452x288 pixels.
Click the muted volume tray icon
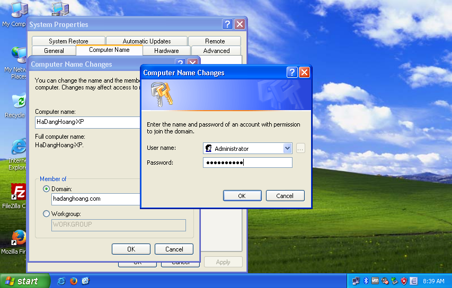[385, 281]
